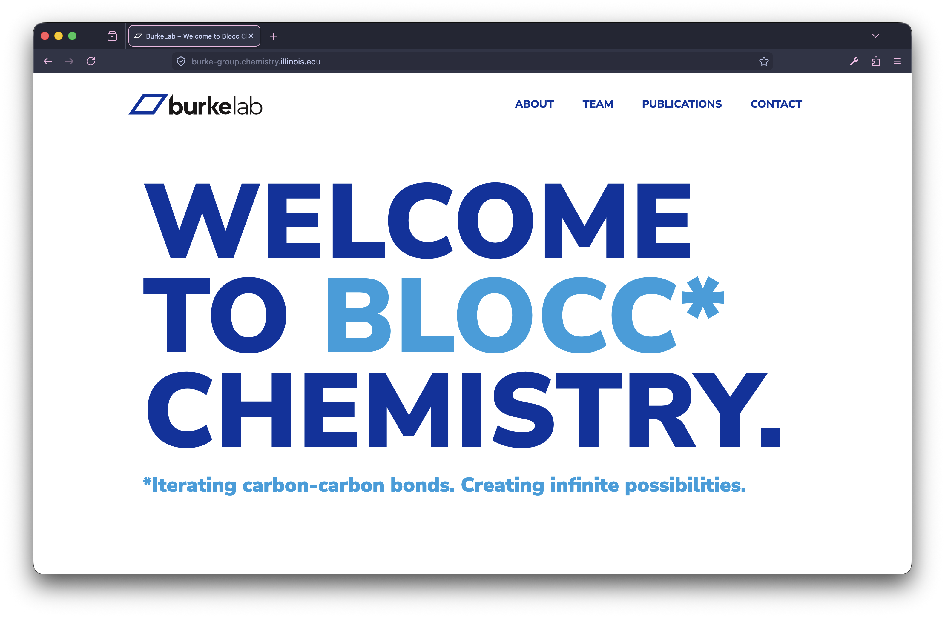945x618 pixels.
Task: Click the forward navigation arrow
Action: [x=69, y=61]
